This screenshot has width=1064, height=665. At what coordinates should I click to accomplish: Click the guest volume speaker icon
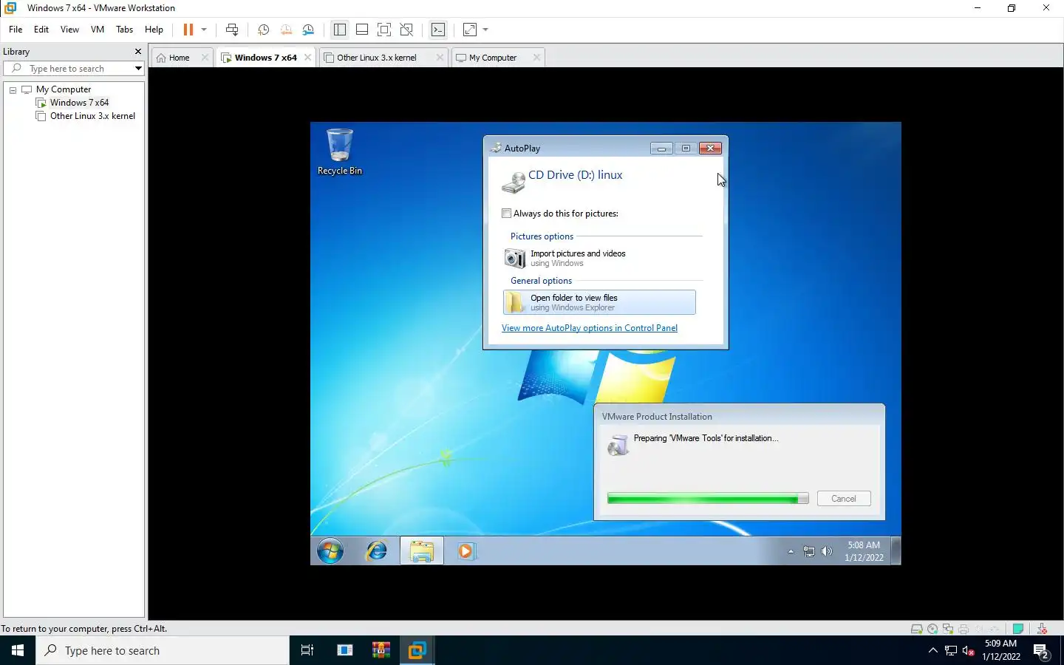click(x=827, y=551)
